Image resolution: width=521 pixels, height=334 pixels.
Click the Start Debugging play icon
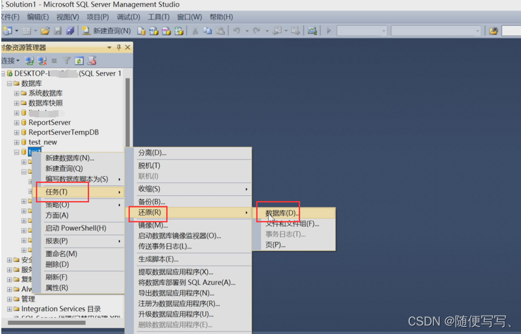click(x=329, y=31)
